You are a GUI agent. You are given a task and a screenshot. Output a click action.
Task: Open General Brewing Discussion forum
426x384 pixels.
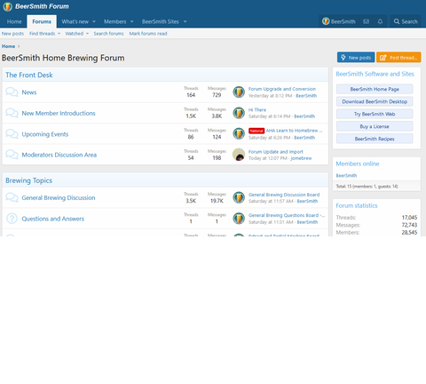59,197
